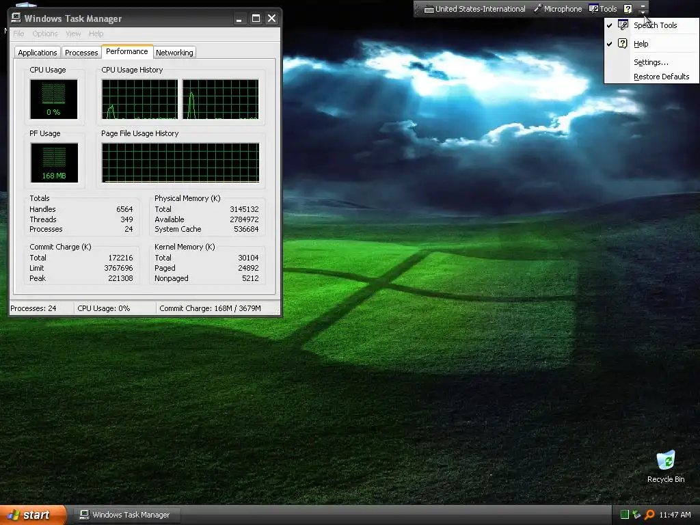Screen dimensions: 700x525
Task: Click Physical Memory Total value 3145132
Action: pyautogui.click(x=244, y=209)
